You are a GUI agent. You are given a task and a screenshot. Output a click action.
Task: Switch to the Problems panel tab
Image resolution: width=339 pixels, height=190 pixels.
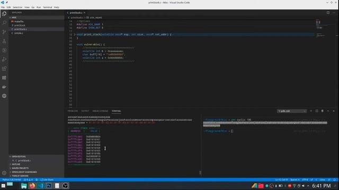pos(73,111)
